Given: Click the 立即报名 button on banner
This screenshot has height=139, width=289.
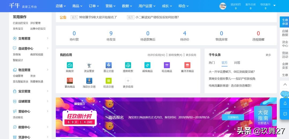Looking at the screenshot, I should [233, 117].
